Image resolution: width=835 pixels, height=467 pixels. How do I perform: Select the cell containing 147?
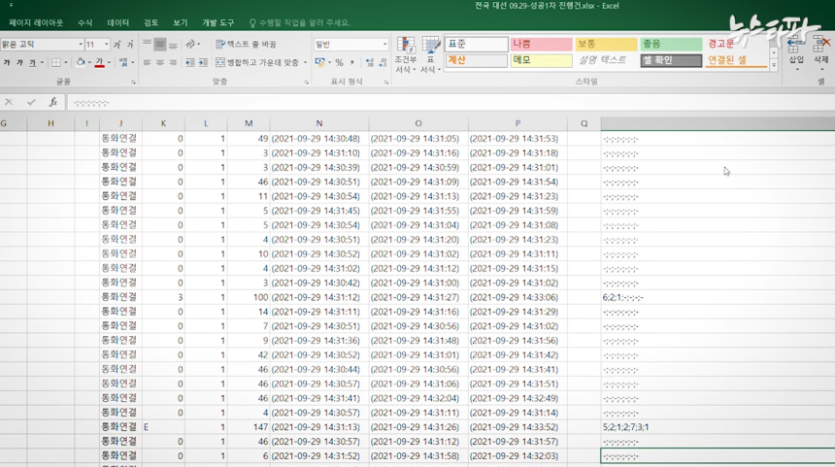tap(249, 427)
